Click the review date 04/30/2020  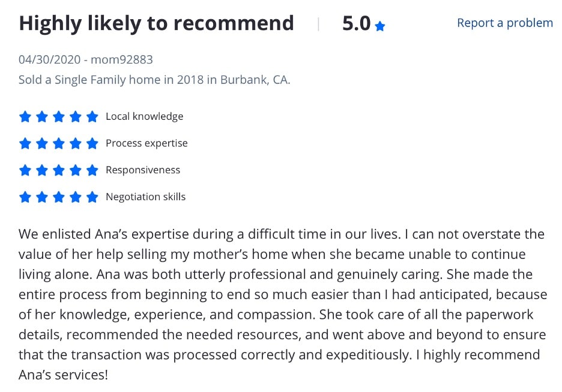(x=49, y=59)
